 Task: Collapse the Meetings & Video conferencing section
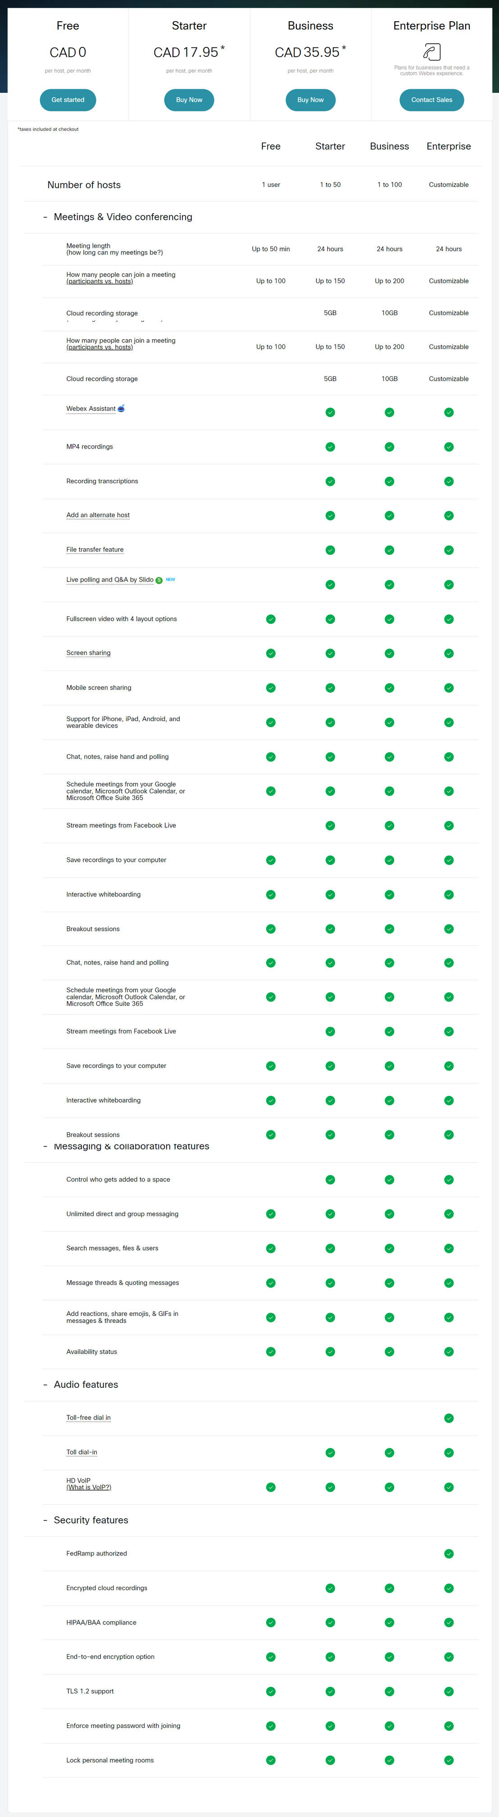point(45,217)
